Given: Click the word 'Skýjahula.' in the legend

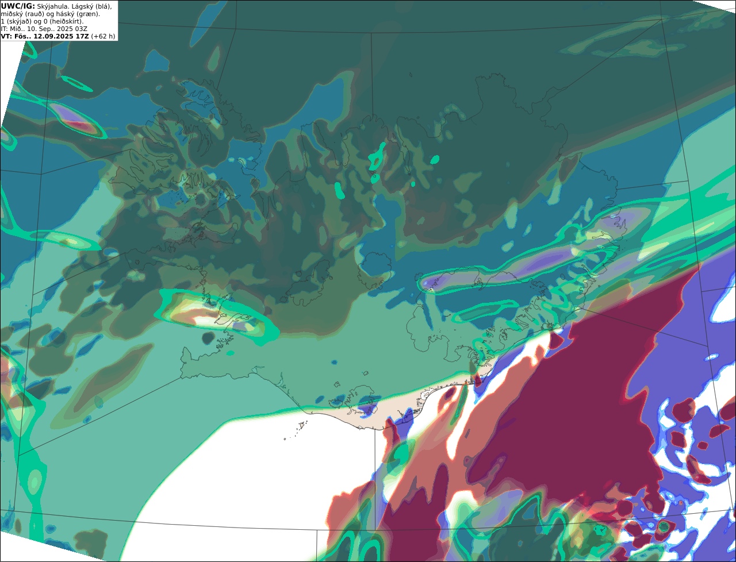Looking at the screenshot, I should [x=53, y=6].
